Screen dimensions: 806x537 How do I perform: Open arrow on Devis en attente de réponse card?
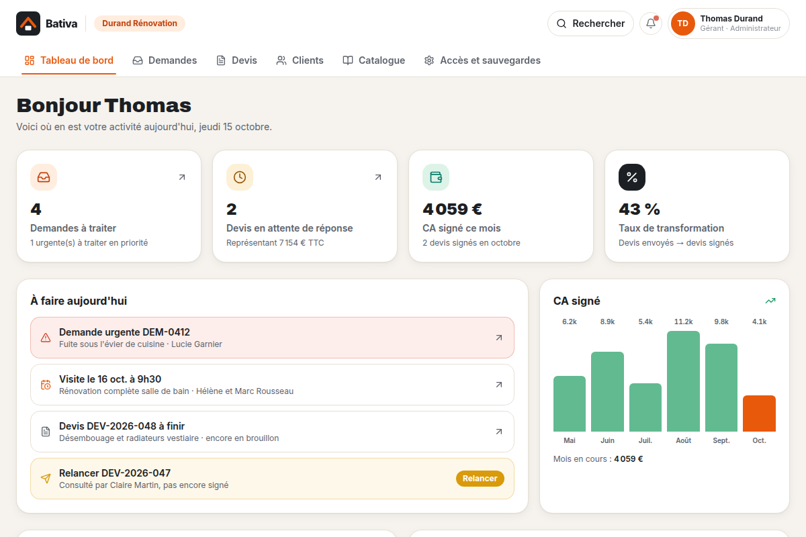[x=377, y=177]
